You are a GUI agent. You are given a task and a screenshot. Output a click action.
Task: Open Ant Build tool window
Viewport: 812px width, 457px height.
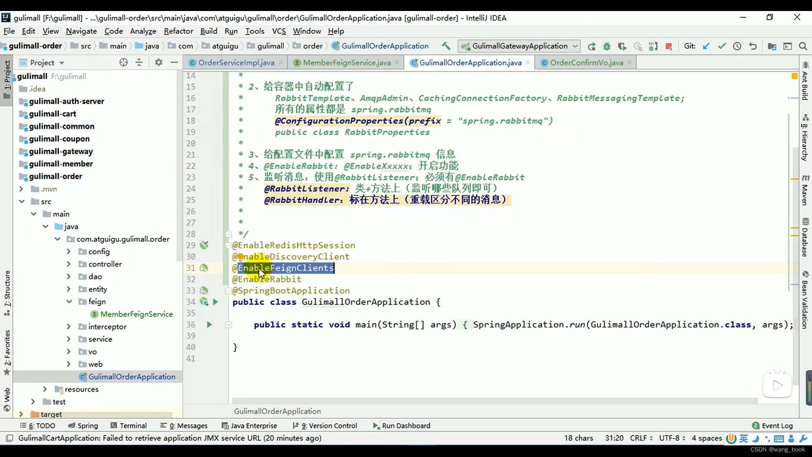point(805,81)
